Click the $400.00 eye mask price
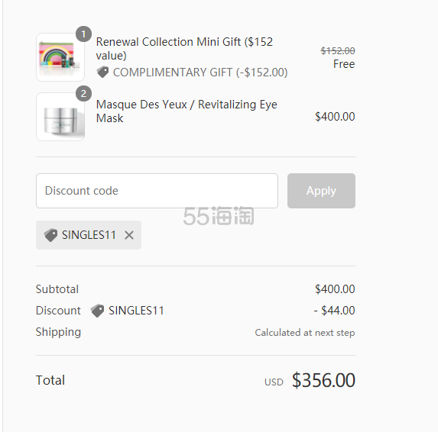This screenshot has width=438, height=432. (335, 117)
